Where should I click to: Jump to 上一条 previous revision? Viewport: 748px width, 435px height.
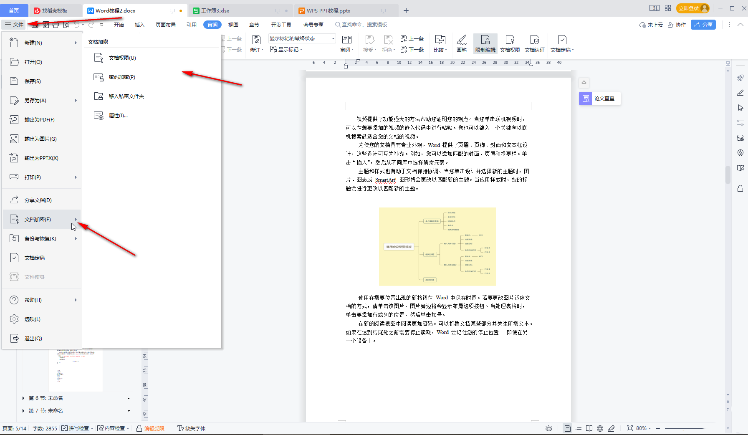click(412, 38)
